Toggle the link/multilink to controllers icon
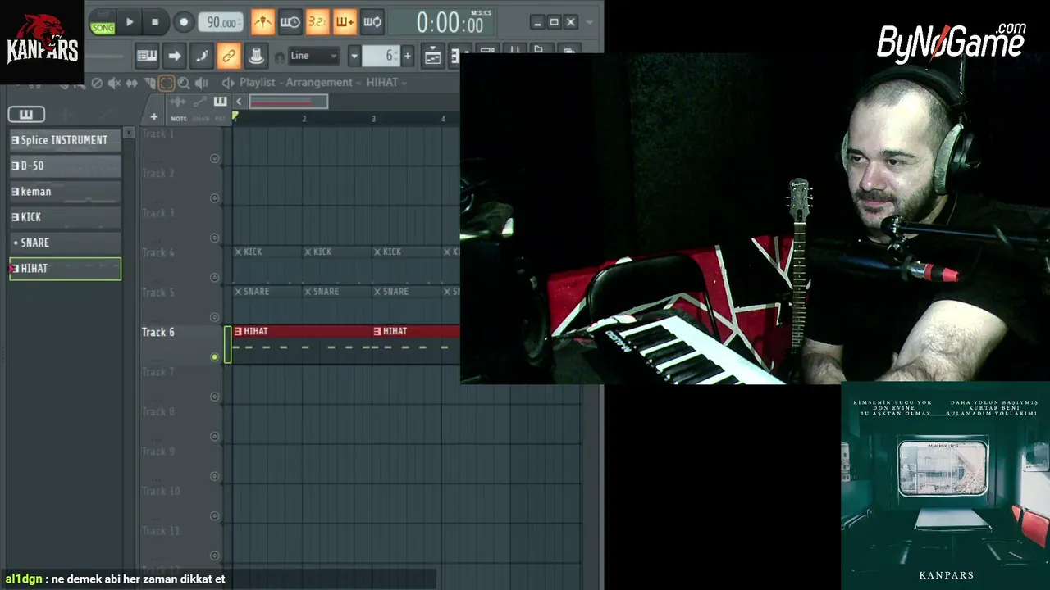The height and width of the screenshot is (590, 1050). pyautogui.click(x=229, y=56)
